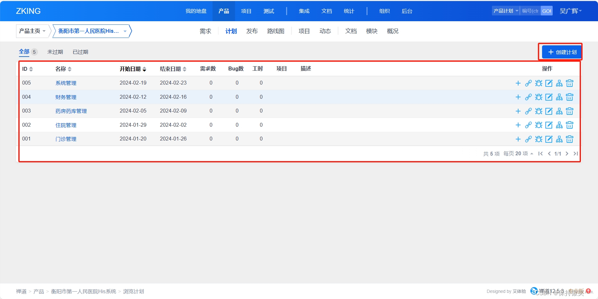The image size is (598, 299).
Task: Click the plus icon in the 住院管理 row
Action: pyautogui.click(x=518, y=125)
